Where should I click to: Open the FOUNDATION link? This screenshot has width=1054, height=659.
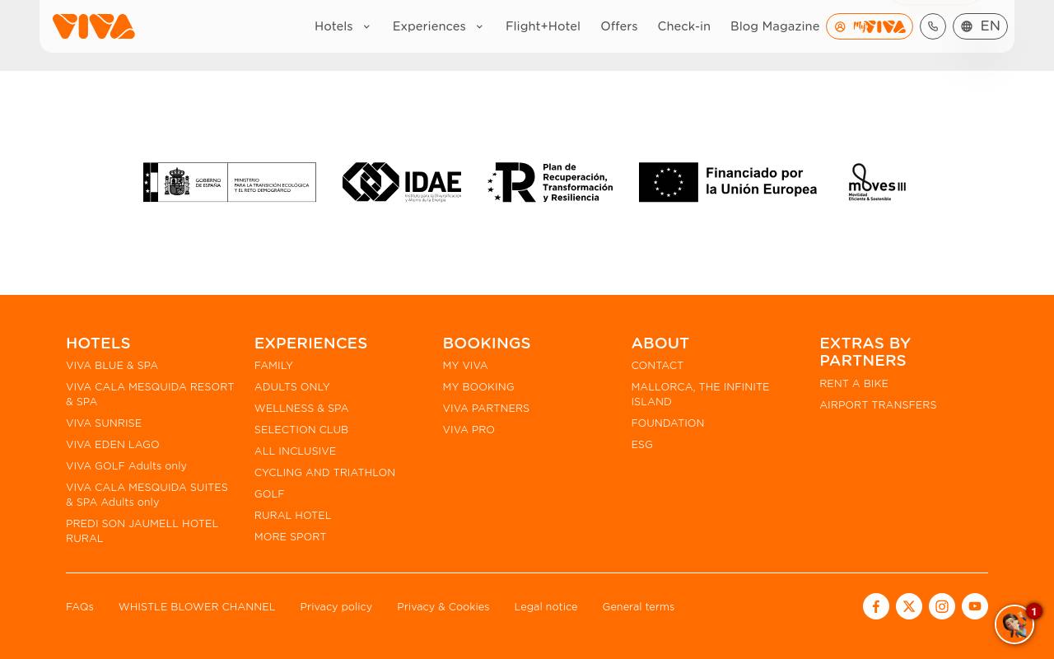pos(668,423)
